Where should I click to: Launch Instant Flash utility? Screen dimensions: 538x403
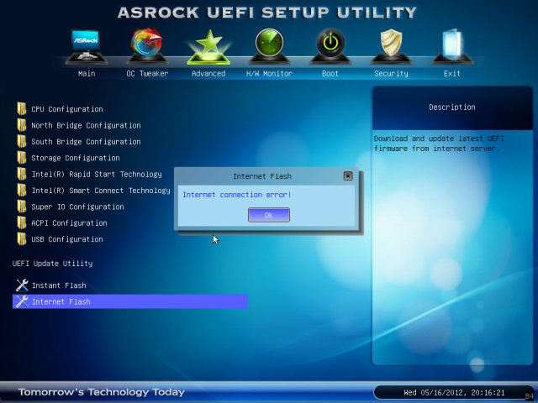point(59,285)
